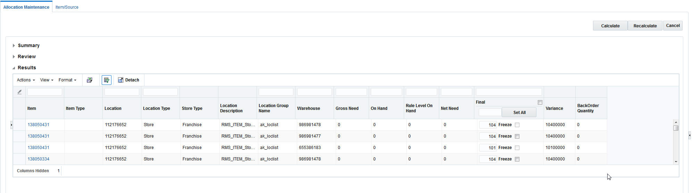This screenshot has width=693, height=193.
Task: Click the scroll up arrow of results table
Action: pos(676,122)
